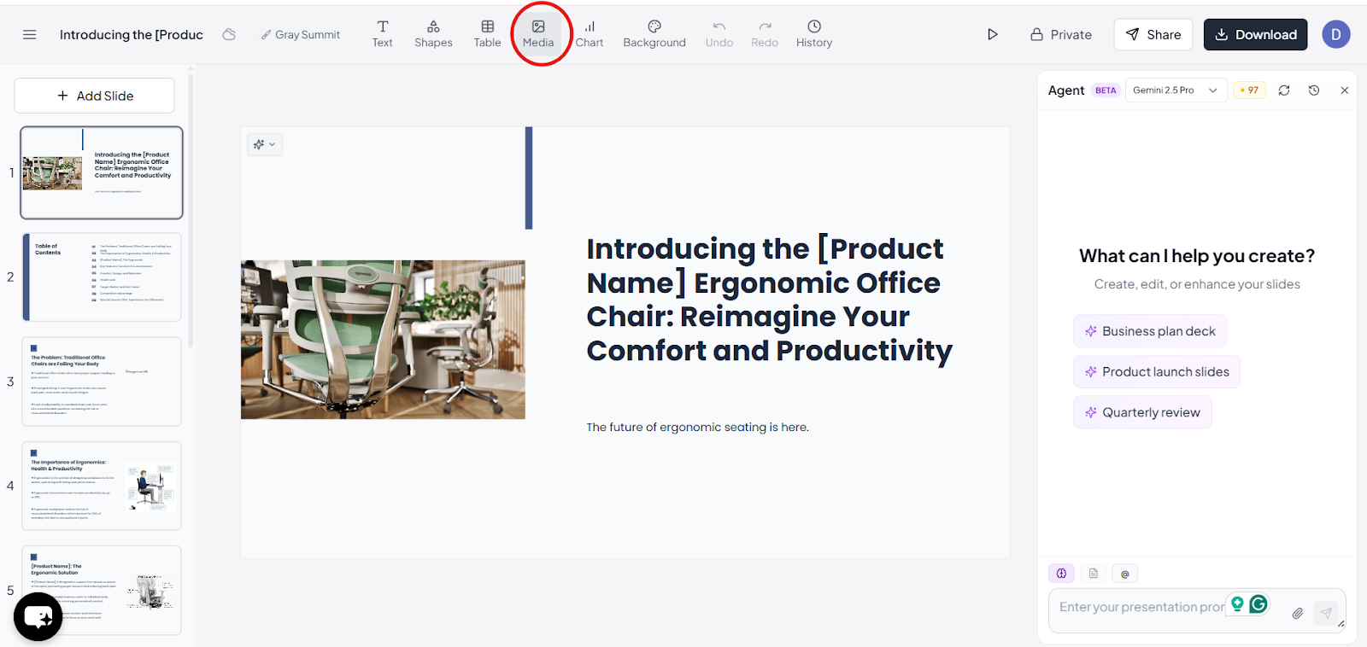Expand the AI sparkle dropdown on slide
This screenshot has width=1367, height=647.
[265, 144]
